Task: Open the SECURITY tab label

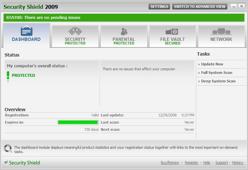Action: tap(75, 39)
